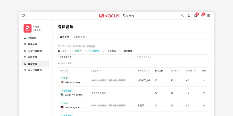Click the name Arlene McCoy
The height and width of the screenshot is (116, 233).
[x=72, y=82]
